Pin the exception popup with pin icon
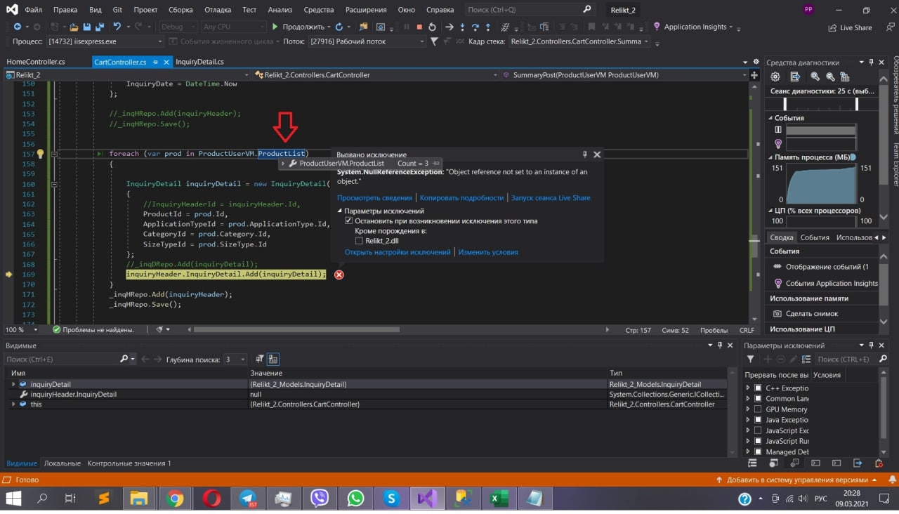Screen dimensions: 899x514 585,154
